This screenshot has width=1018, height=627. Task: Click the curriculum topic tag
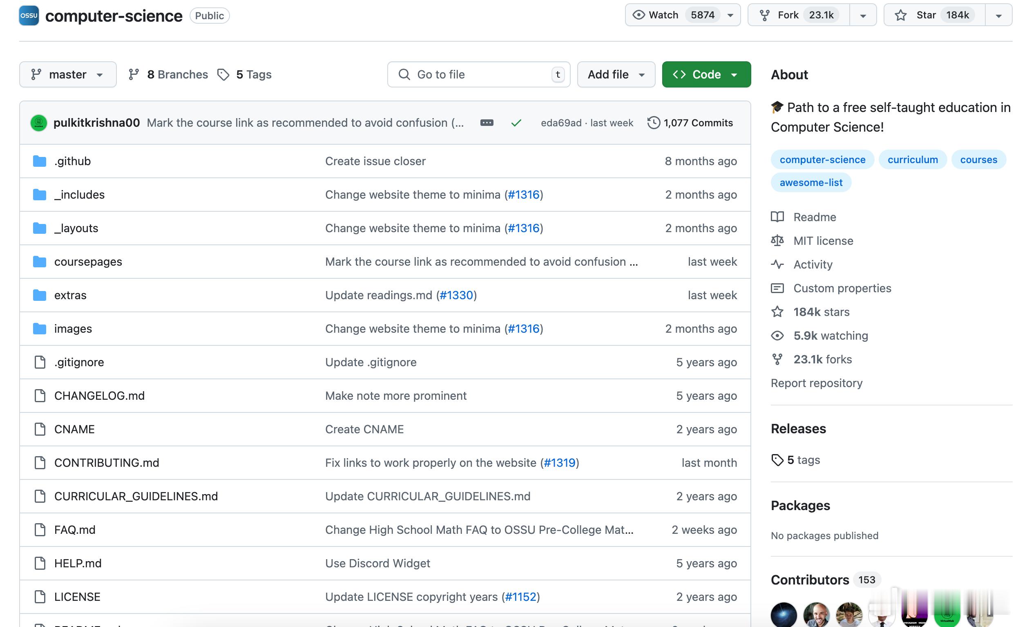pyautogui.click(x=912, y=160)
